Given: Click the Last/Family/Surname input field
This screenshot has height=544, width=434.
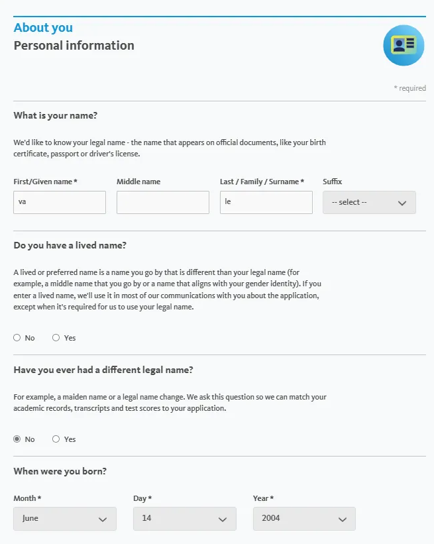Looking at the screenshot, I should click(x=266, y=203).
